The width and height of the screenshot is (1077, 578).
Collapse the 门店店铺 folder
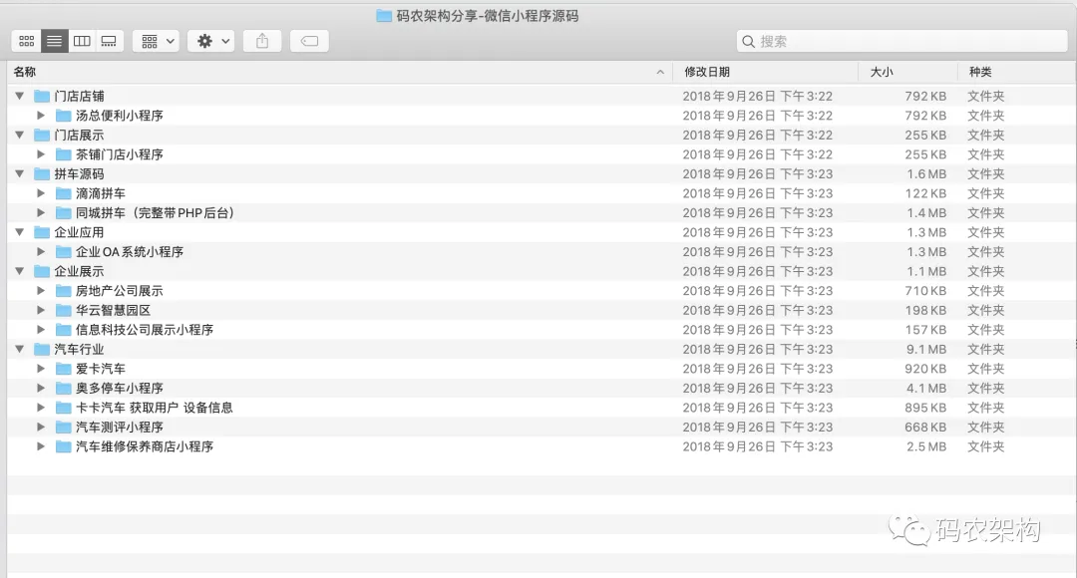[20, 96]
